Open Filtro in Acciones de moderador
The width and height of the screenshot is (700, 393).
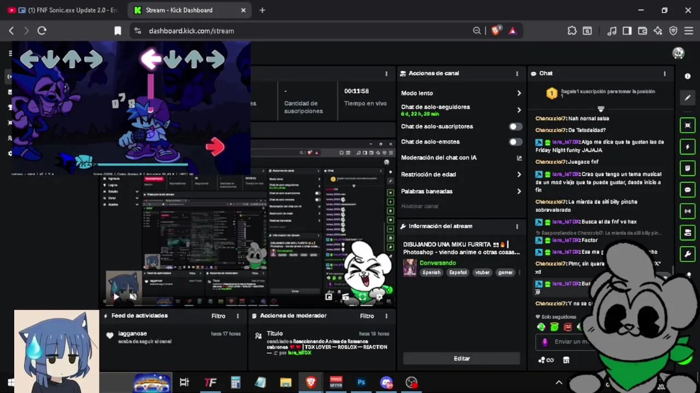(x=367, y=316)
